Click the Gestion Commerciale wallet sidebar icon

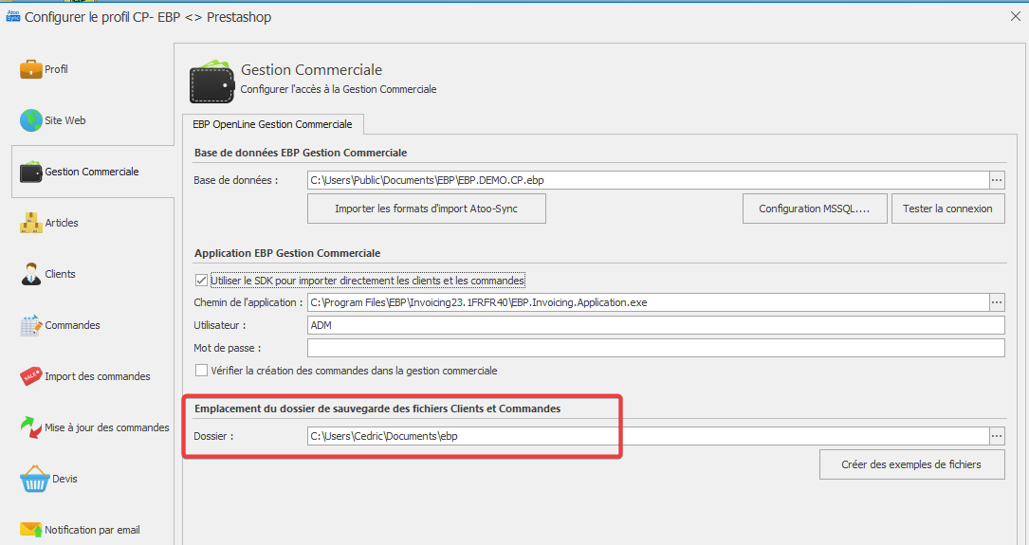31,172
